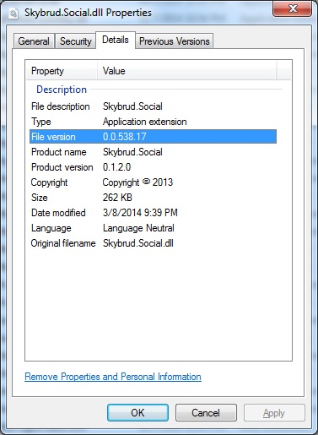318x435 pixels.
Task: Switch to the General tab
Action: coord(34,41)
